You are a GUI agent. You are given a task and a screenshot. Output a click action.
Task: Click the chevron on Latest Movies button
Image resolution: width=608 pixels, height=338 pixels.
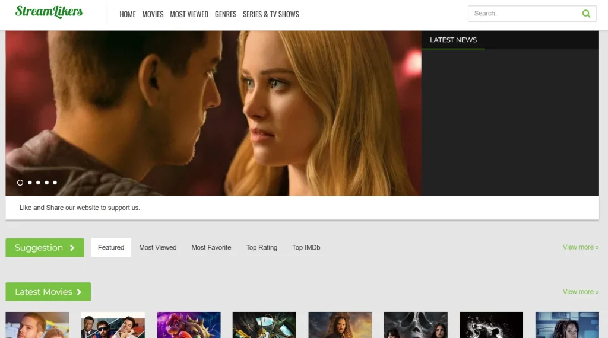79,292
